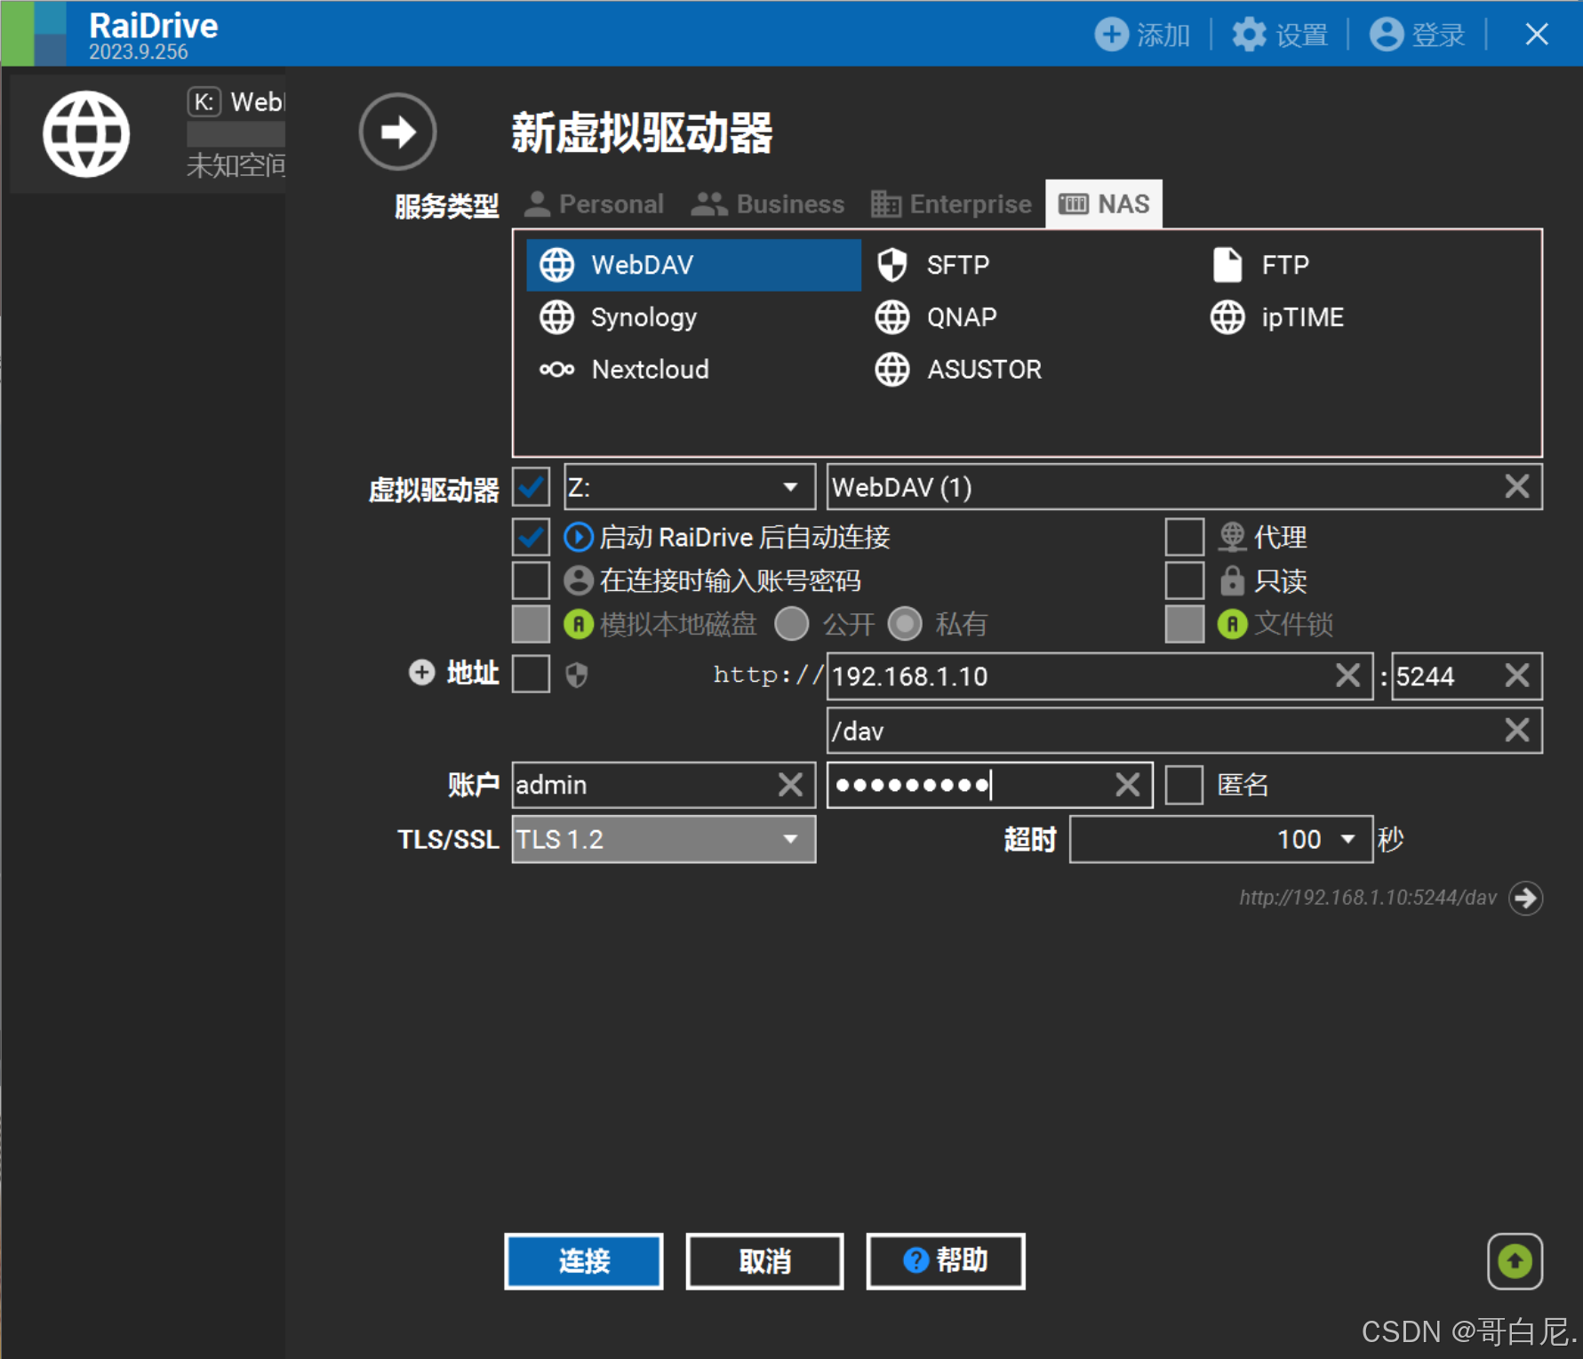Click the Connect (连接) button

click(584, 1260)
